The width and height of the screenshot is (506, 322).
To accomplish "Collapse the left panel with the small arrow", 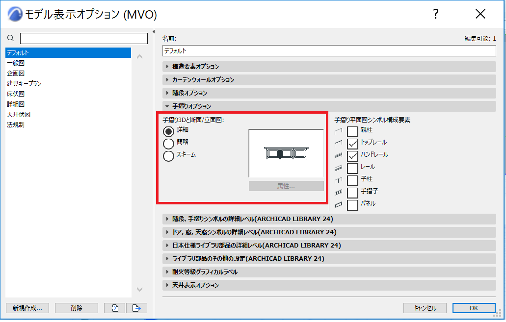I will click(x=154, y=31).
